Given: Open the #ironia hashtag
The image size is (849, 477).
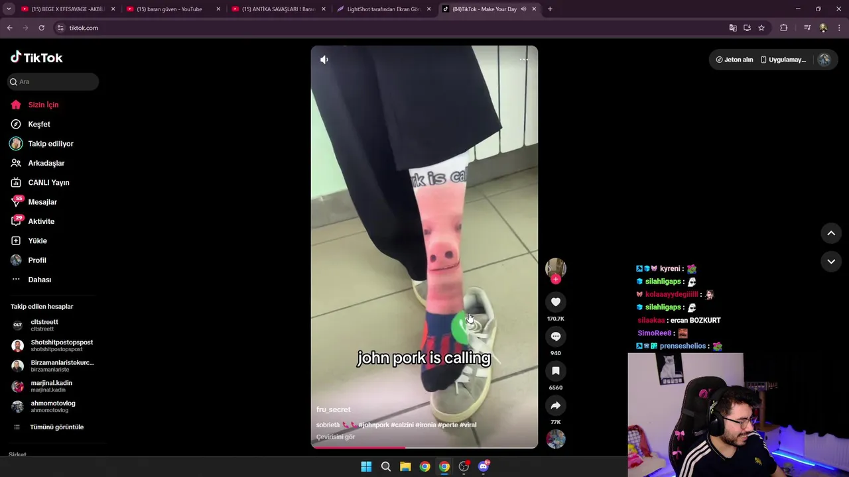Looking at the screenshot, I should pos(426,425).
